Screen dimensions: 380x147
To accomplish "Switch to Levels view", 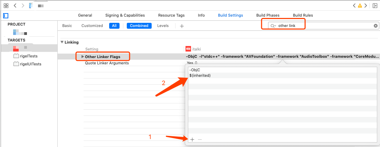I will pyautogui.click(x=163, y=26).
